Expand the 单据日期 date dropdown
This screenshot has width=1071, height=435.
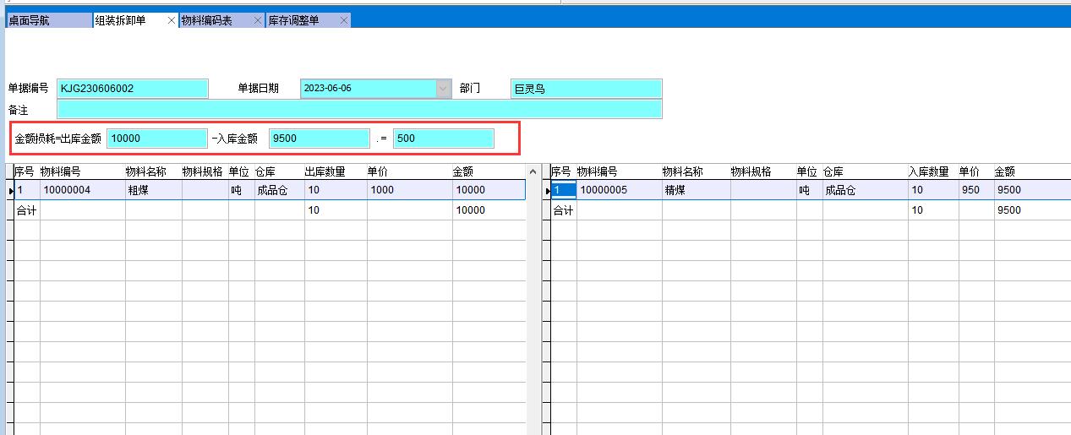[x=444, y=89]
